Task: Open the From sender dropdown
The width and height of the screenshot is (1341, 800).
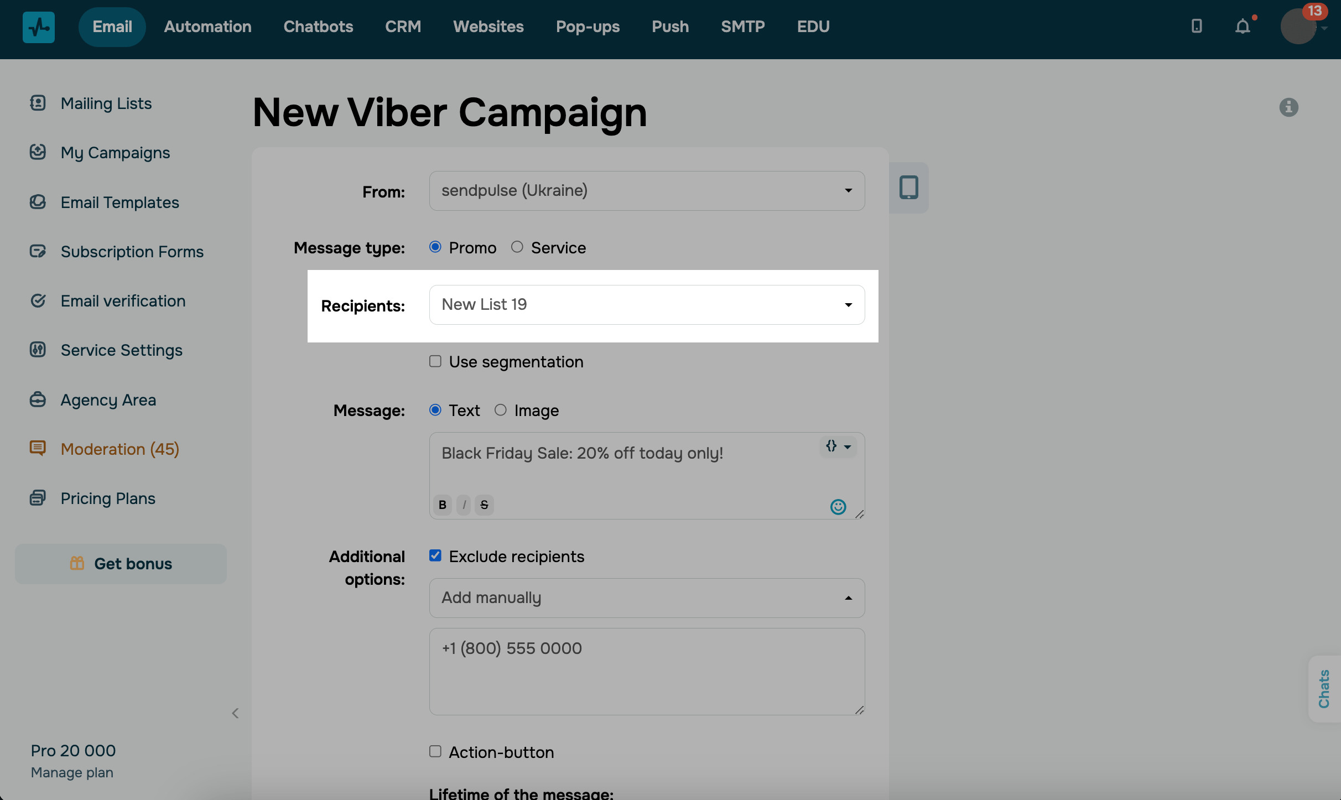Action: pyautogui.click(x=647, y=191)
